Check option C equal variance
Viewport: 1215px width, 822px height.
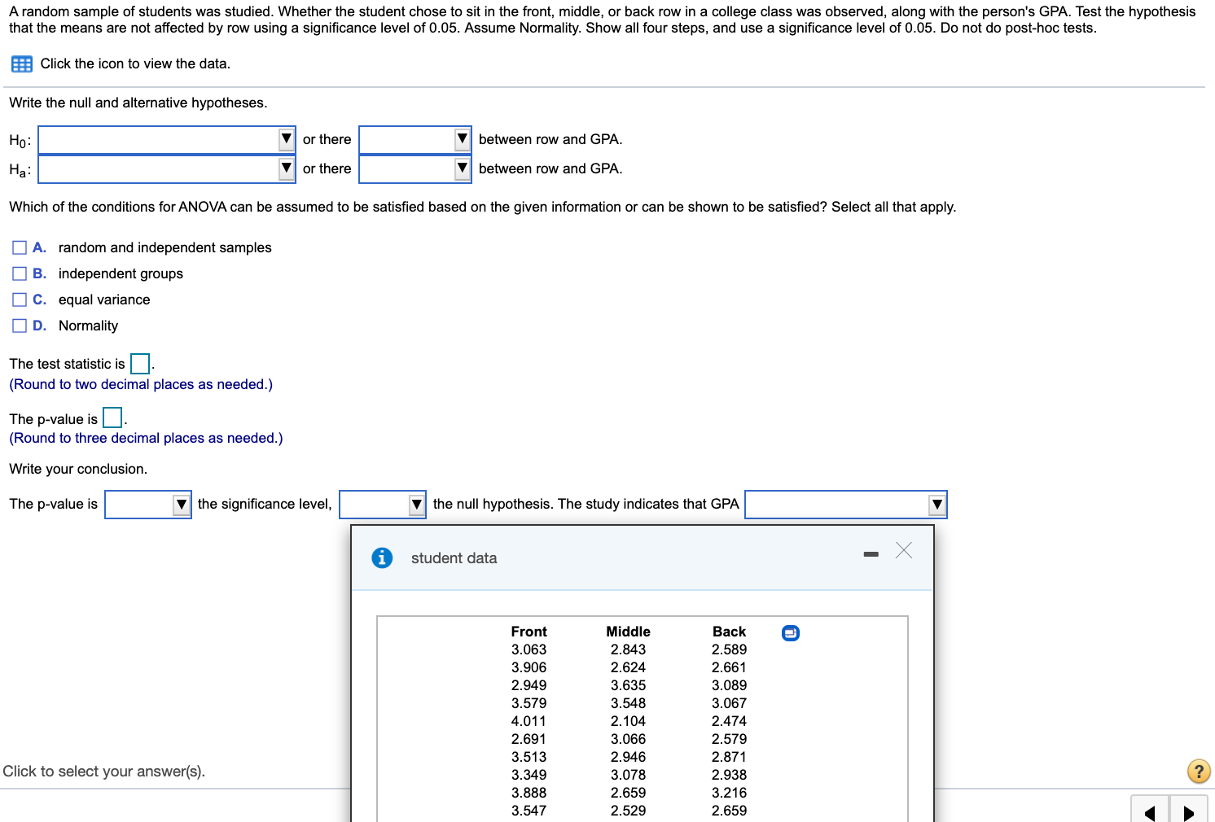[x=20, y=300]
